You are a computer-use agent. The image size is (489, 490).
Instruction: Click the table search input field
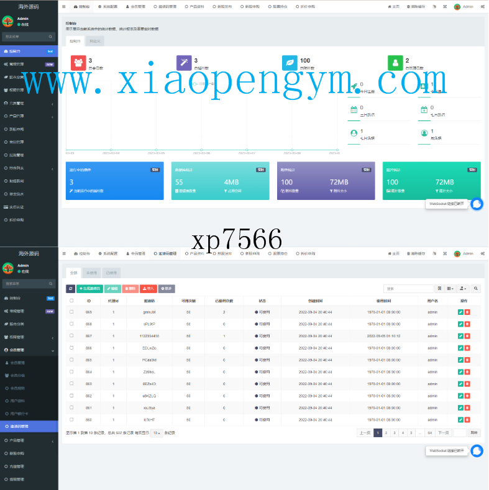408,289
